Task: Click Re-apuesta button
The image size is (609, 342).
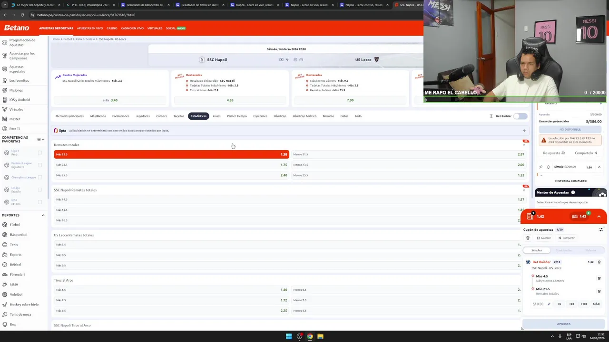Action: click(554, 153)
